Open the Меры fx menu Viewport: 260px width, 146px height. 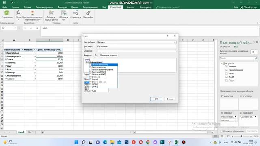click(x=18, y=15)
